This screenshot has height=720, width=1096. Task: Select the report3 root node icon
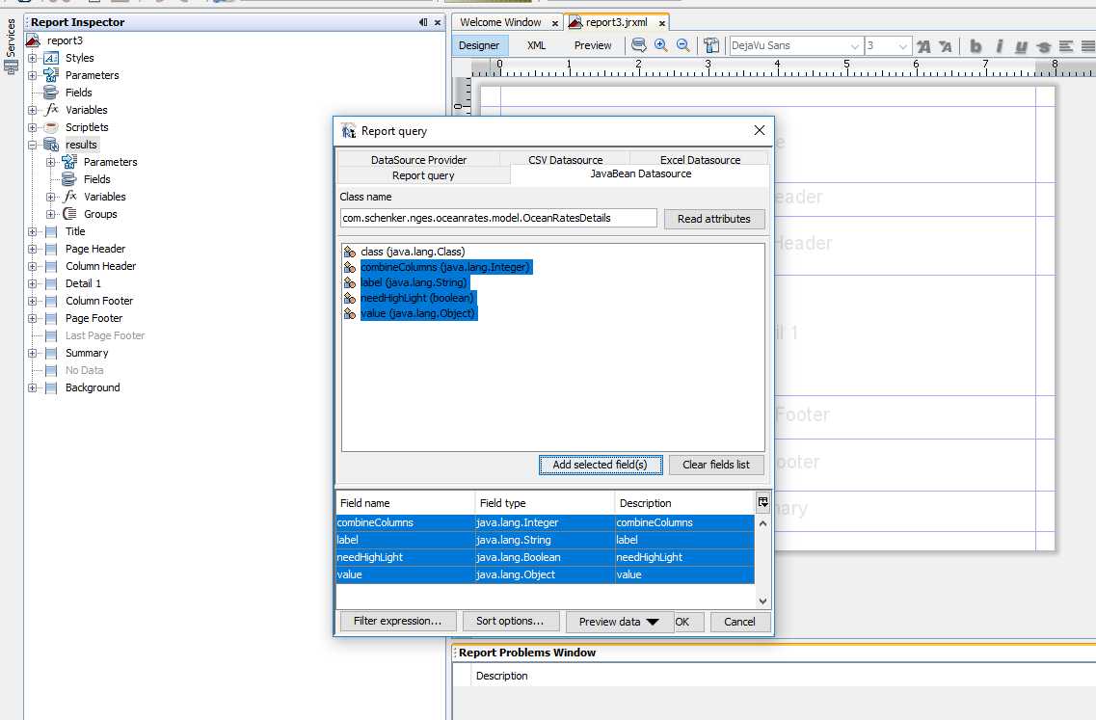(33, 40)
